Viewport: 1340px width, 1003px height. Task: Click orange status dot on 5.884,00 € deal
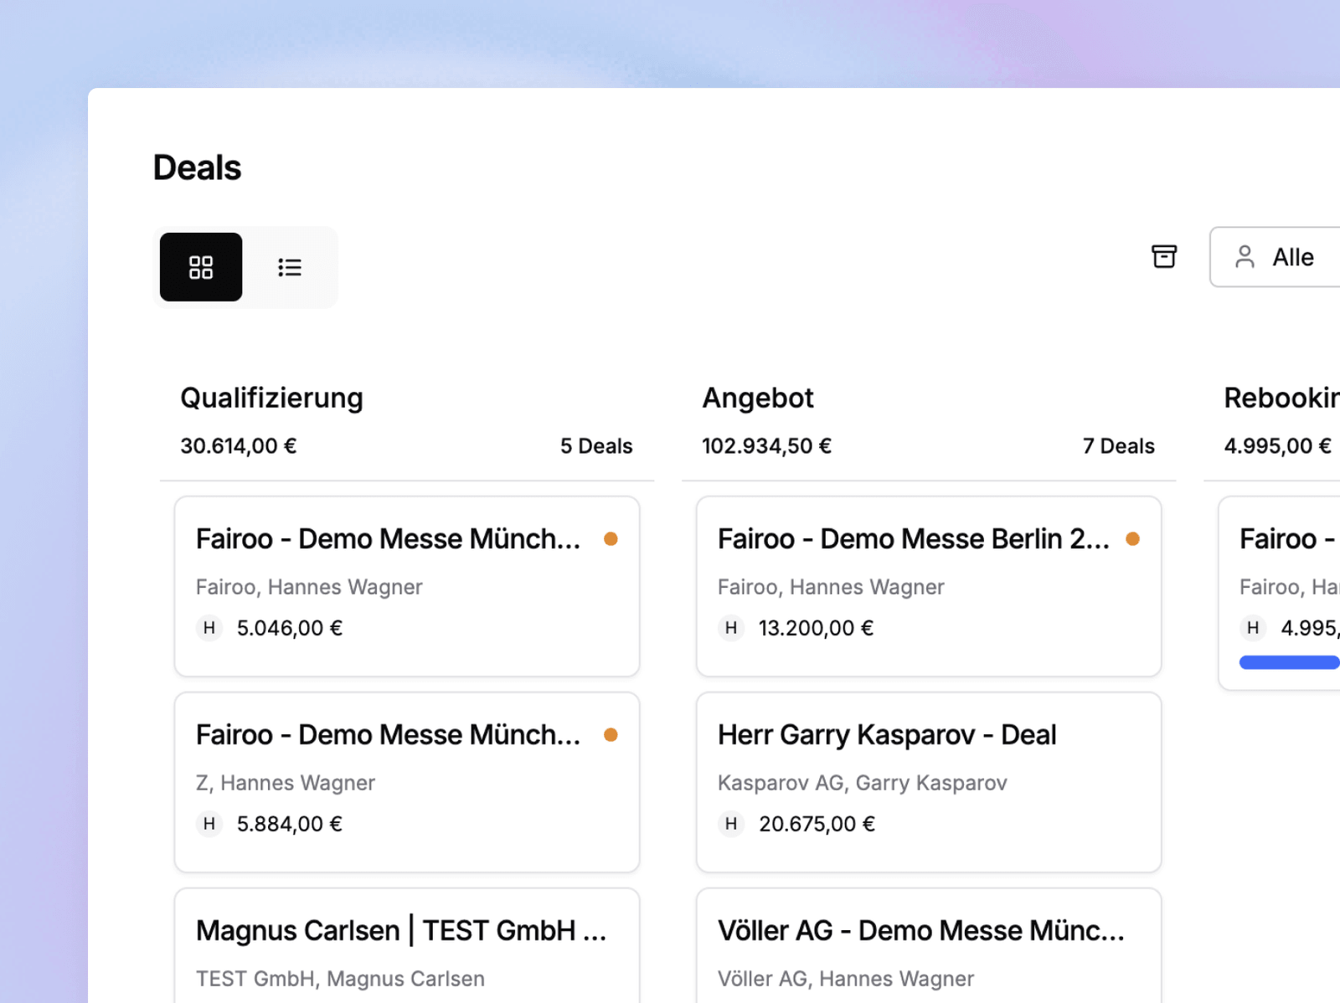611,735
